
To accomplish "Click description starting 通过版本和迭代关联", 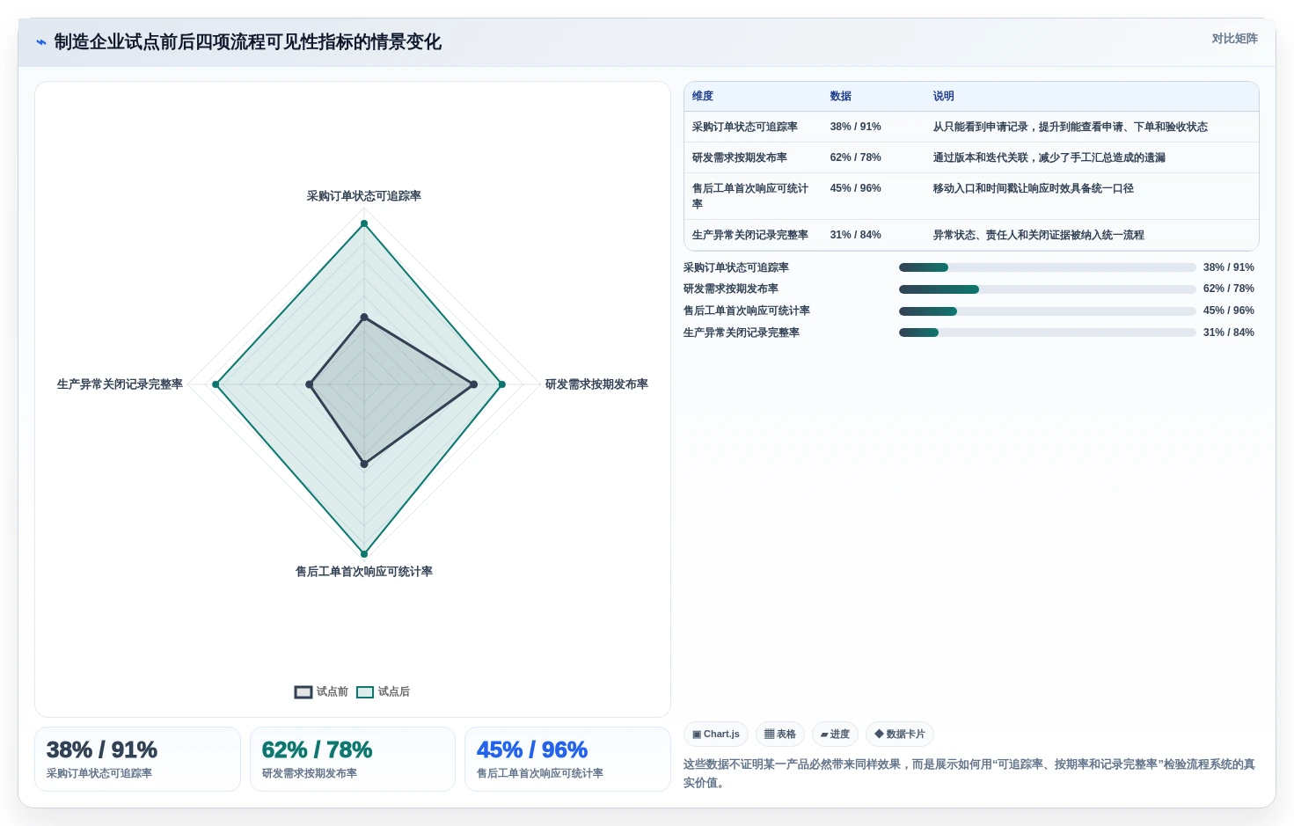I will (x=1049, y=158).
